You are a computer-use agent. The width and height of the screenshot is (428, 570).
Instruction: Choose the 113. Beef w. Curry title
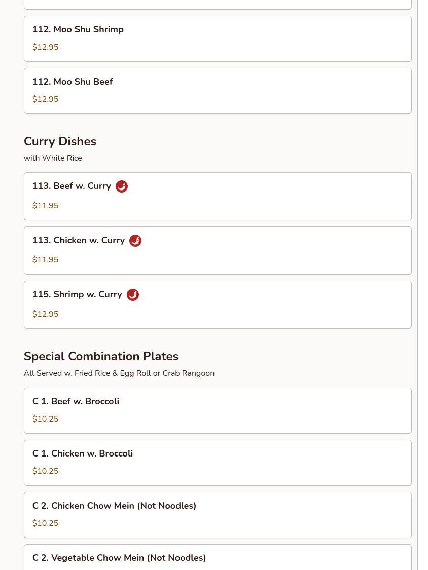pos(72,186)
